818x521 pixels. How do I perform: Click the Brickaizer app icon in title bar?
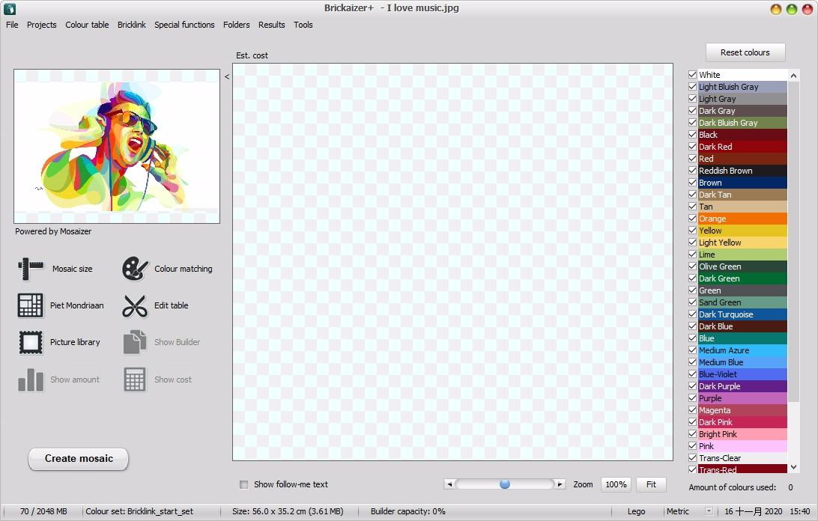10,8
